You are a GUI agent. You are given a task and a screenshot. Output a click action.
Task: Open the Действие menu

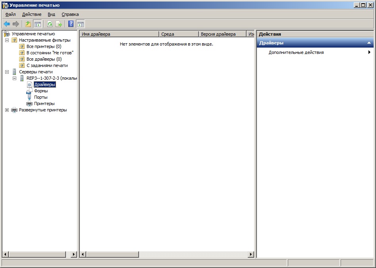(x=32, y=14)
